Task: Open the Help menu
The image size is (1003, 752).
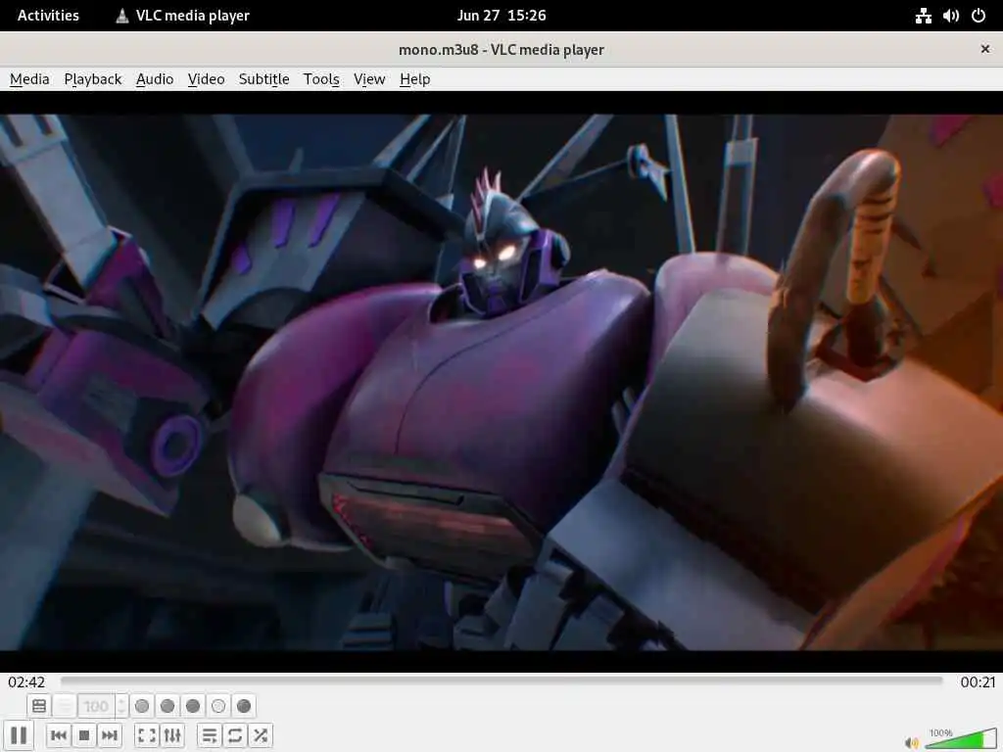Action: pos(414,79)
